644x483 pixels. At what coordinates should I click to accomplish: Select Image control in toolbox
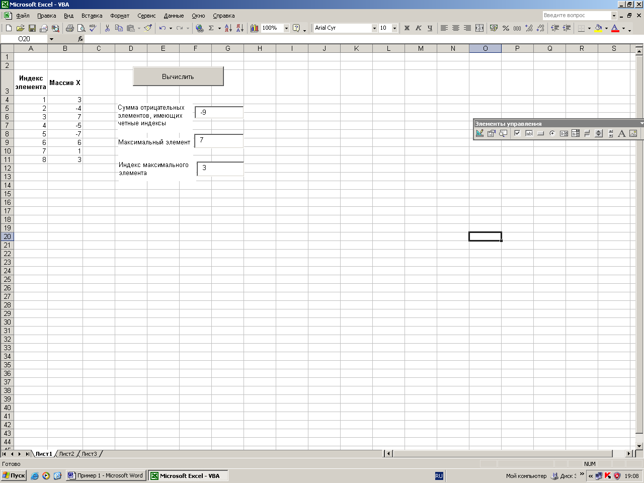tap(633, 133)
